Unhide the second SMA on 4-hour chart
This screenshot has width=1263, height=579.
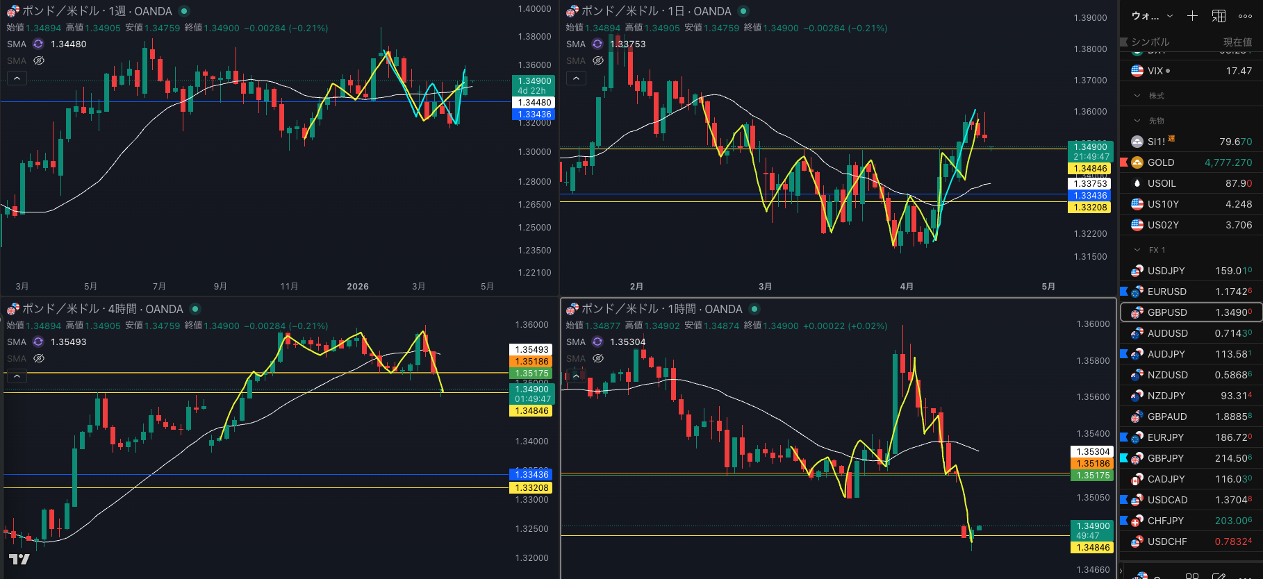pos(39,358)
